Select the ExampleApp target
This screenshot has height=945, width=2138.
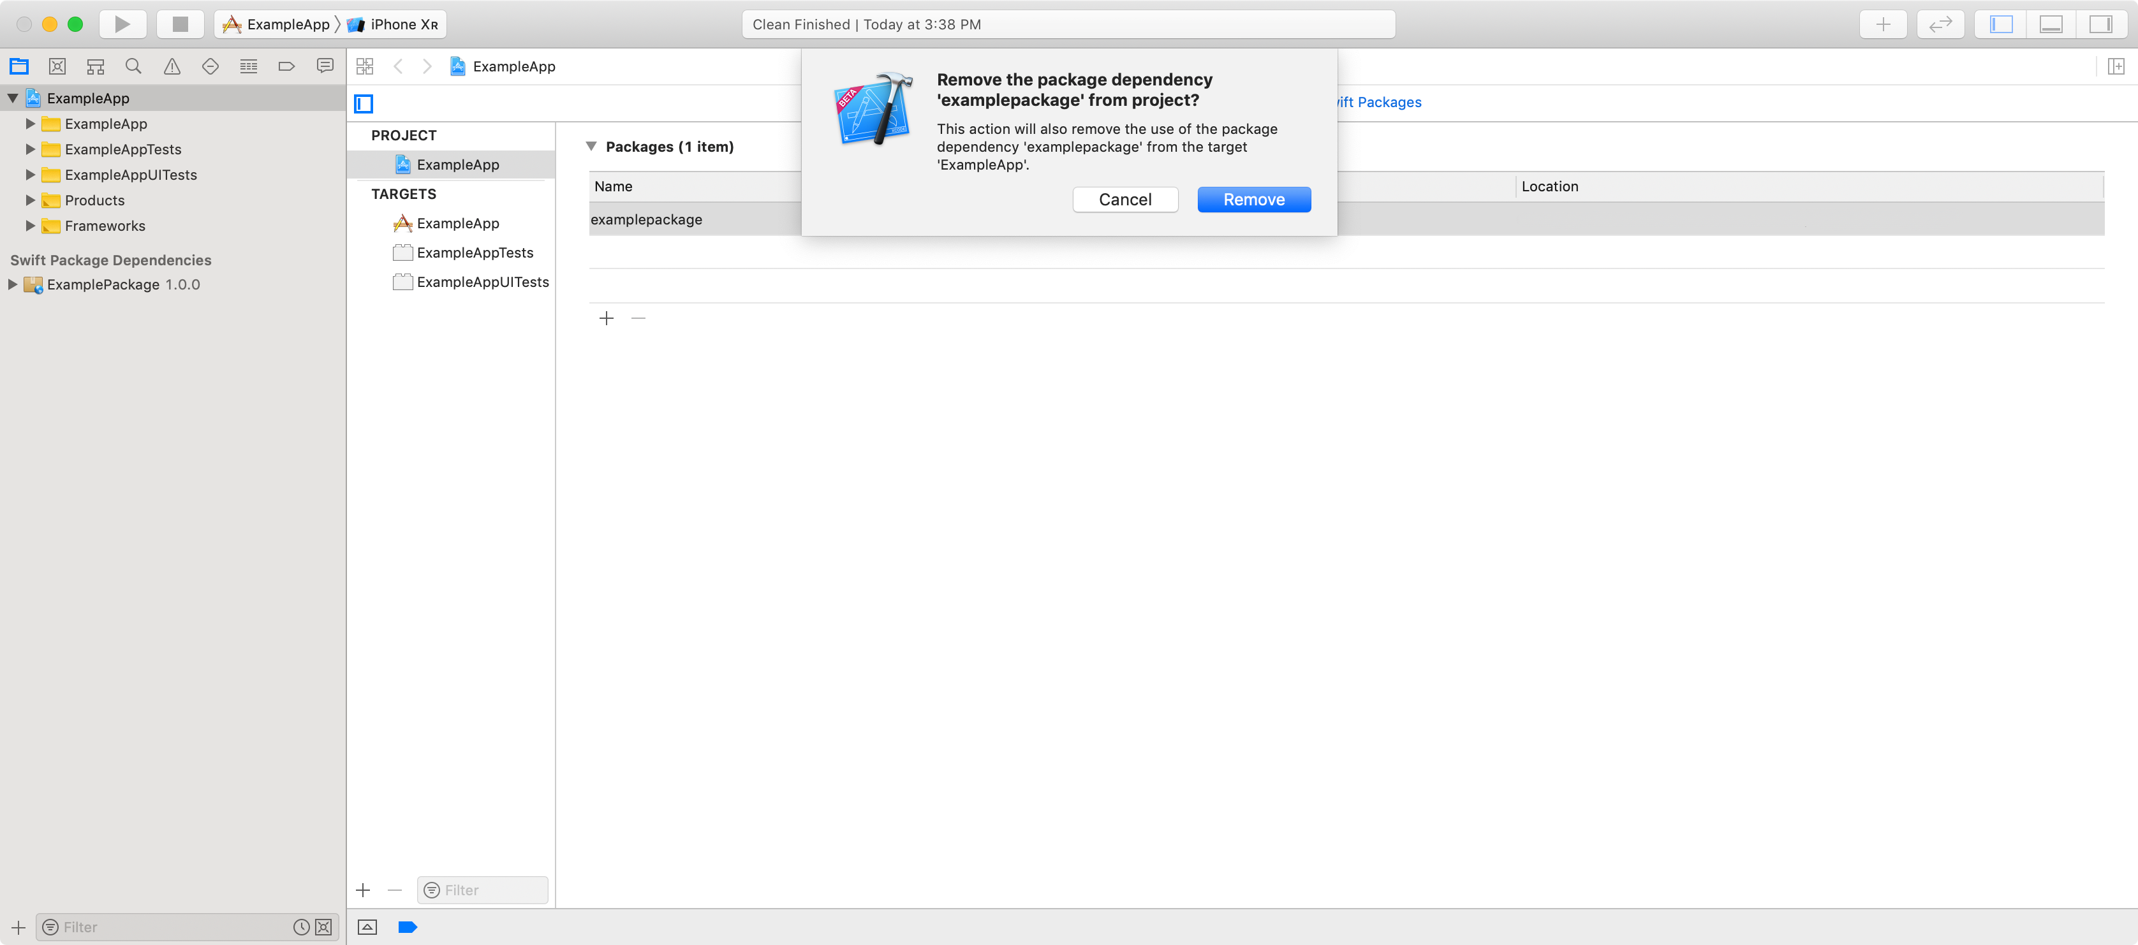[458, 223]
